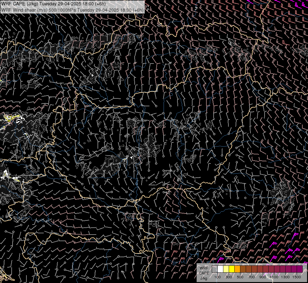
Task: Click the 1300 legend label
Action: 285,277
